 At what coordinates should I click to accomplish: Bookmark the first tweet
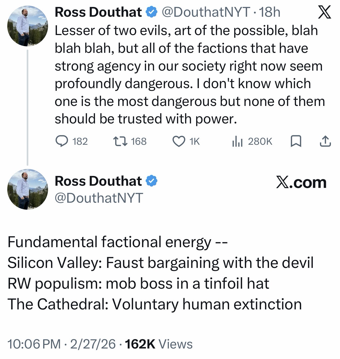click(x=296, y=141)
